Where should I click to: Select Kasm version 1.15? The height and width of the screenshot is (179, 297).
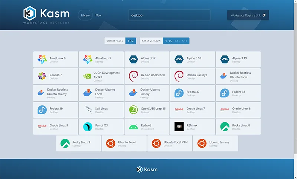(x=169, y=41)
